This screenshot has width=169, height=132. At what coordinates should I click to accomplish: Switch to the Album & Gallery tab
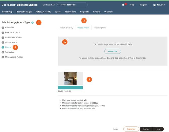pos(66,28)
